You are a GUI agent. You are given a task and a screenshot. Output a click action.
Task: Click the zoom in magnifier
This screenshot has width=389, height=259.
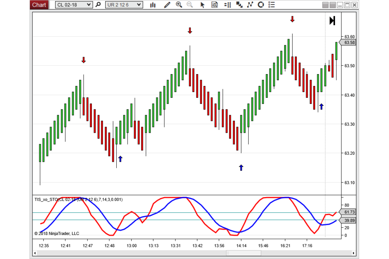tap(179, 5)
